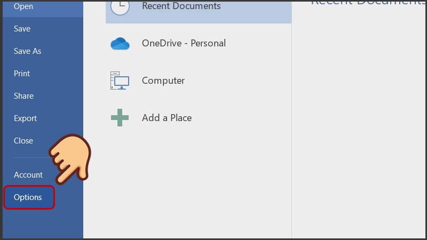This screenshot has height=240, width=427.
Task: Click the Computer monitor icon
Action: (120, 81)
